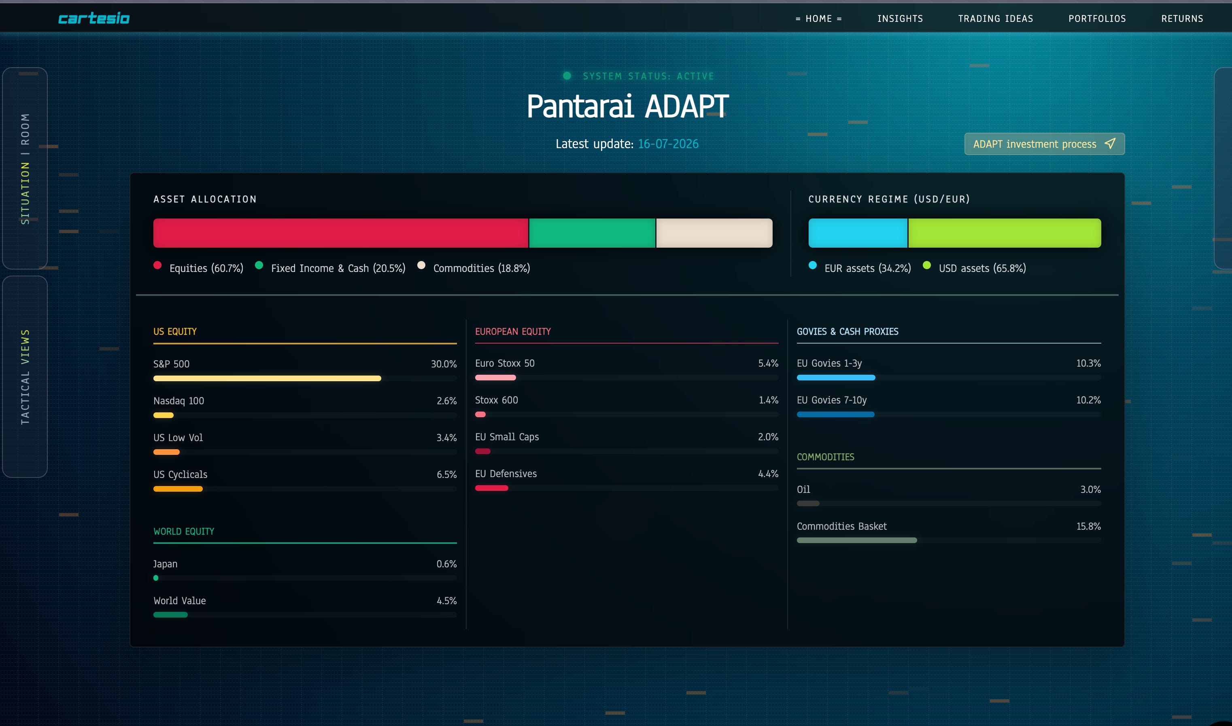Click the S&P 500 30.0% value
This screenshot has height=726, width=1232.
coord(443,364)
